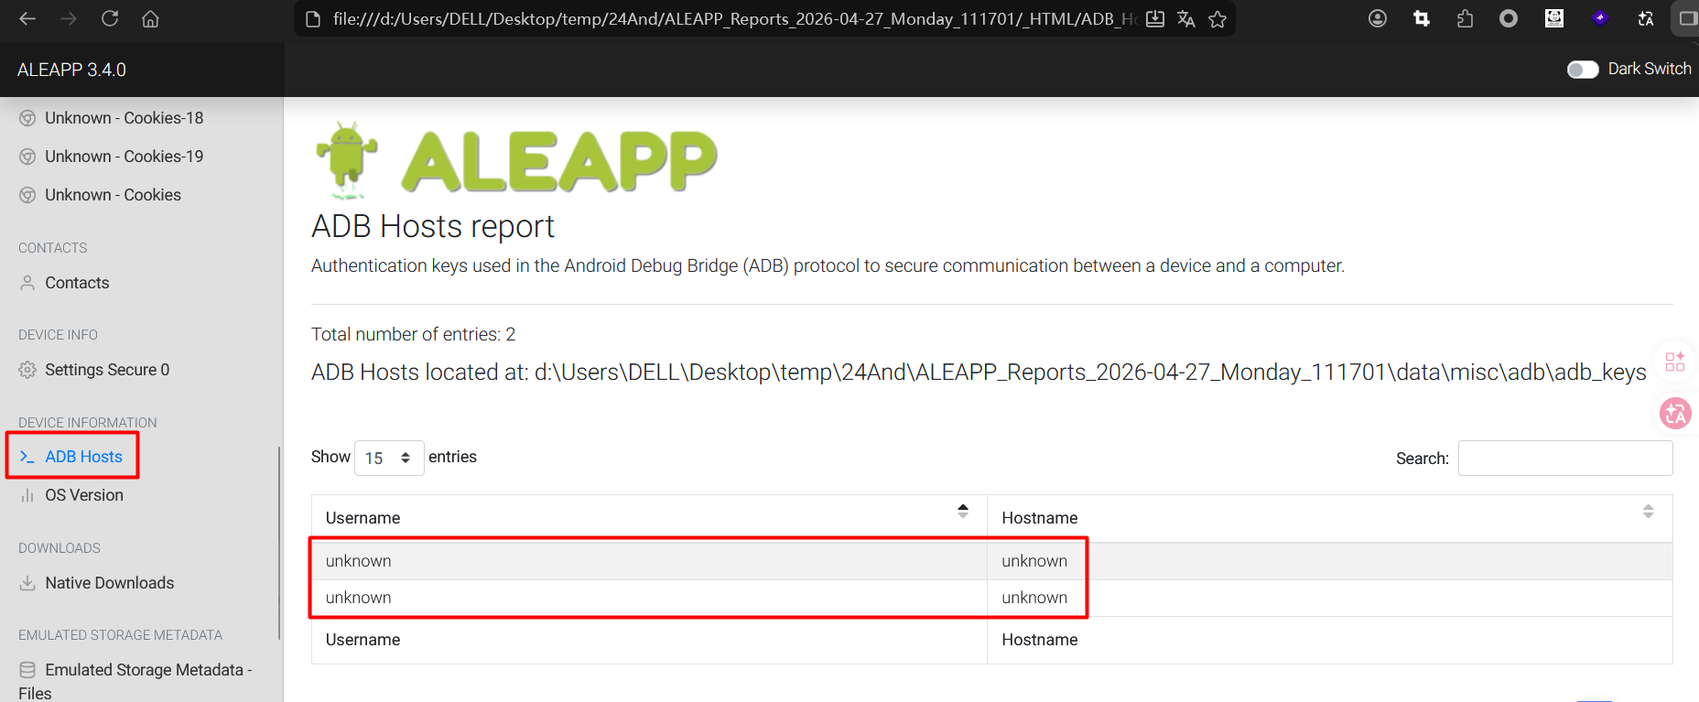Viewport: 1699px width, 702px height.
Task: Click the install/download icon in address bar
Action: (x=1155, y=19)
